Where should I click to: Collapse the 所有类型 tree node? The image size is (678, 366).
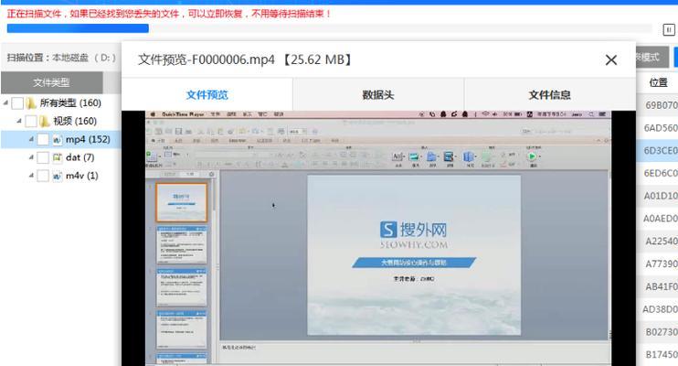[x=5, y=103]
